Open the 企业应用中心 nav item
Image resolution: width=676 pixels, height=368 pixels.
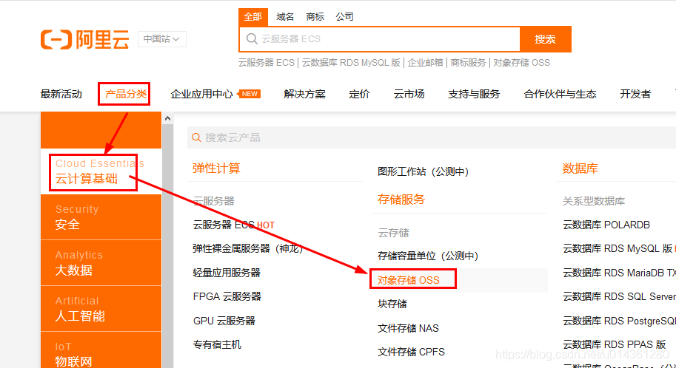point(202,94)
